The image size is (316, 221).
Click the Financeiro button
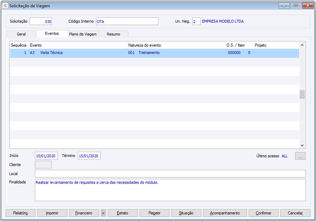[x=84, y=213]
